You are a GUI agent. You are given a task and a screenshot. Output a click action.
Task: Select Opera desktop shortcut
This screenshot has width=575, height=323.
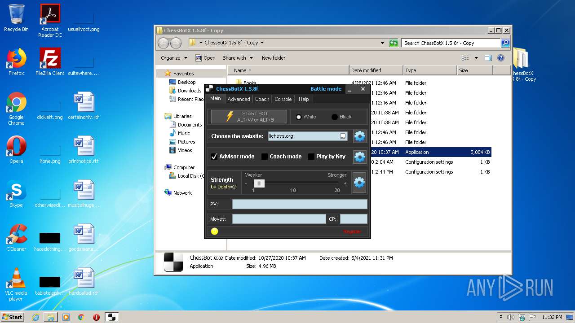click(16, 150)
